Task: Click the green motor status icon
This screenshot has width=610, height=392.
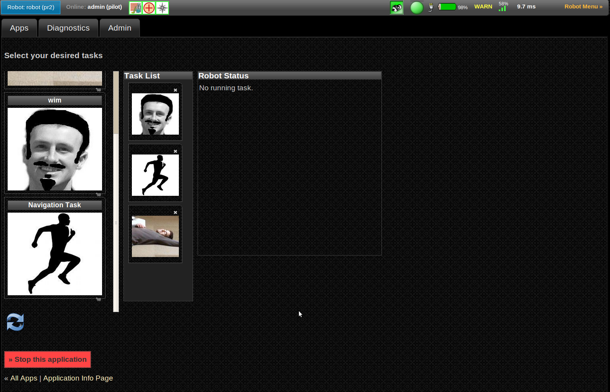Action: pyautogui.click(x=397, y=8)
